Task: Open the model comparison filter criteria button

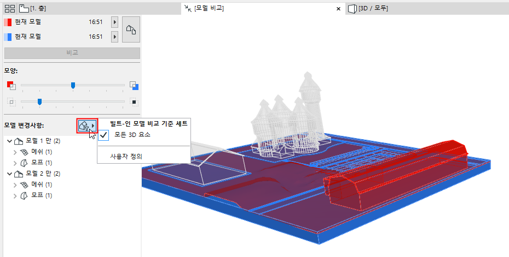Action: 87,125
